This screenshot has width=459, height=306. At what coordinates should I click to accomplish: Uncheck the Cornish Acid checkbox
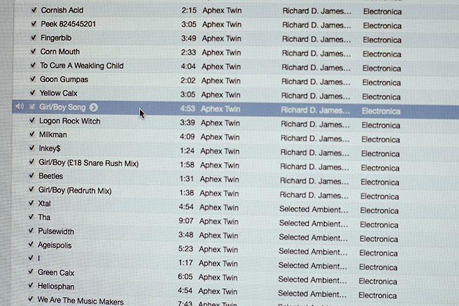pos(33,10)
